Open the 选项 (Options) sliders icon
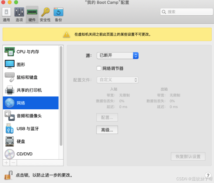Screen dimensions: 214x183 pyautogui.click(x=19, y=12)
